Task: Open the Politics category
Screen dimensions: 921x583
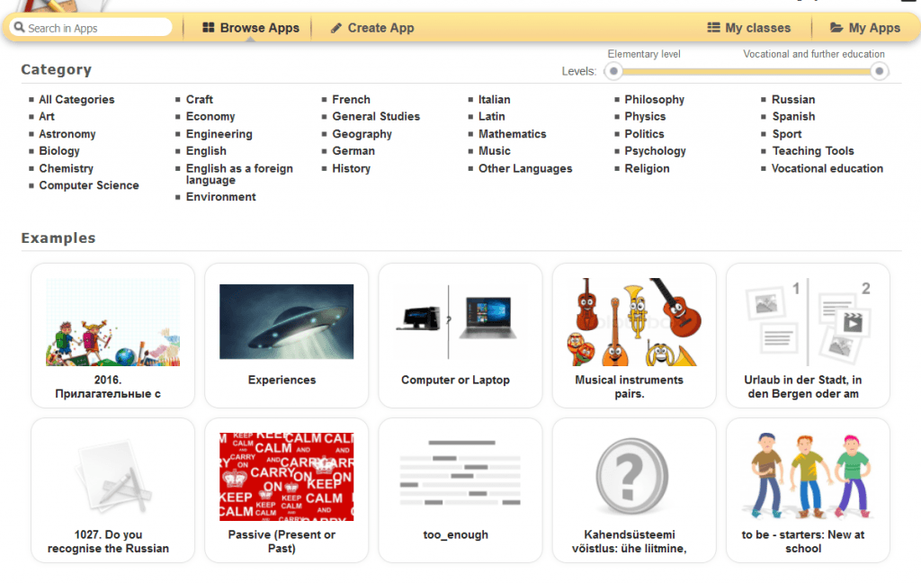Action: [644, 134]
